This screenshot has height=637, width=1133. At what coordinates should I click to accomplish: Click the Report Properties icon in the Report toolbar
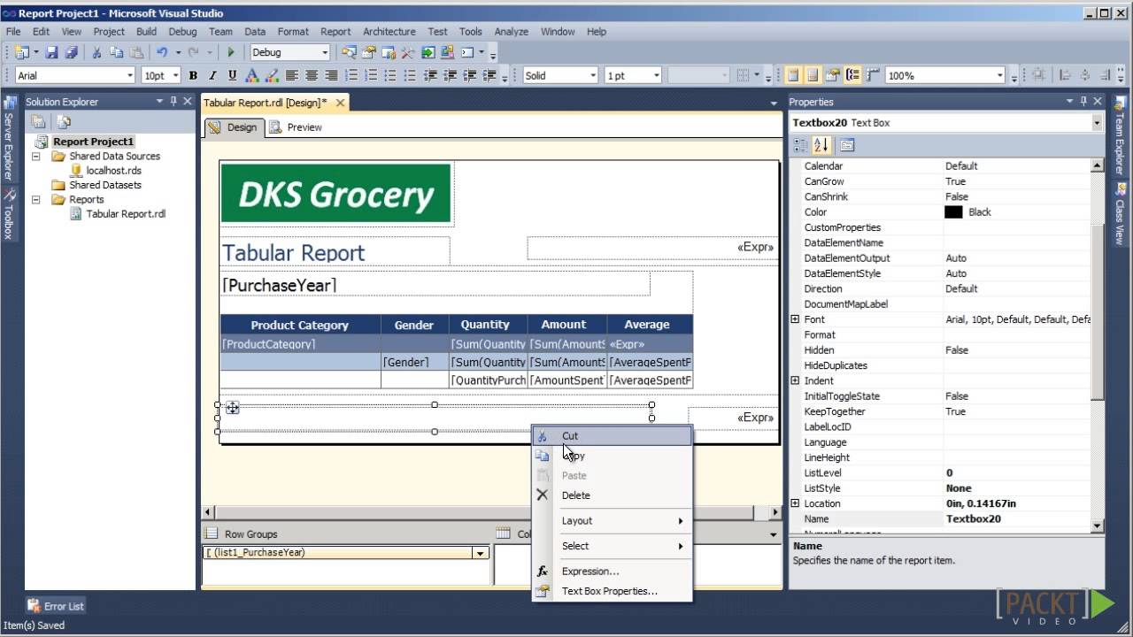pyautogui.click(x=832, y=76)
